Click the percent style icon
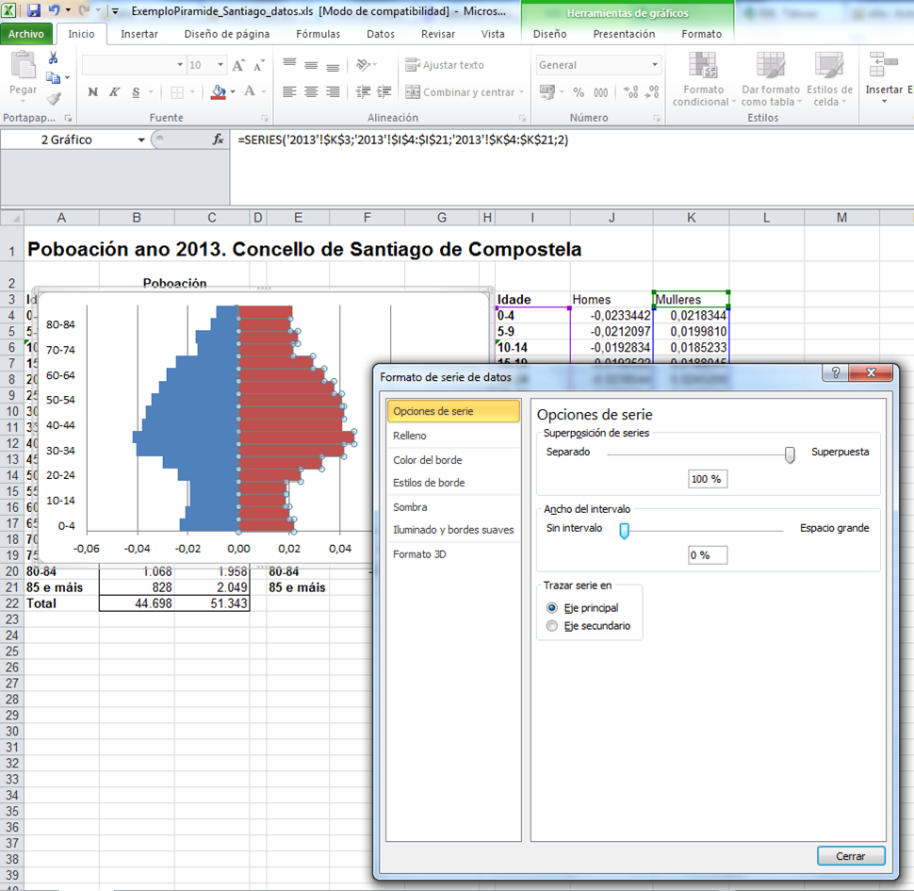The image size is (914, 891). [x=577, y=92]
